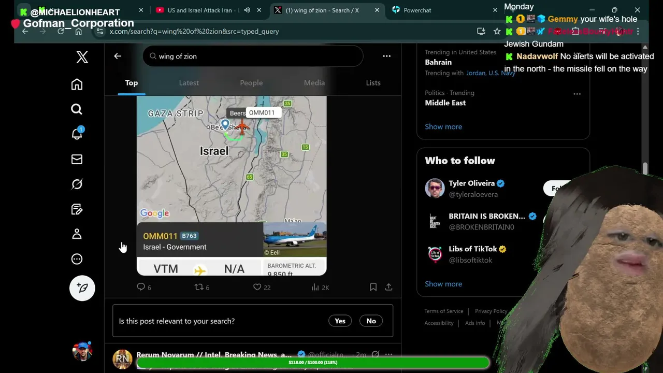Viewport: 663px width, 373px height.
Task: Click the browser address bar URL
Action: pos(194,31)
